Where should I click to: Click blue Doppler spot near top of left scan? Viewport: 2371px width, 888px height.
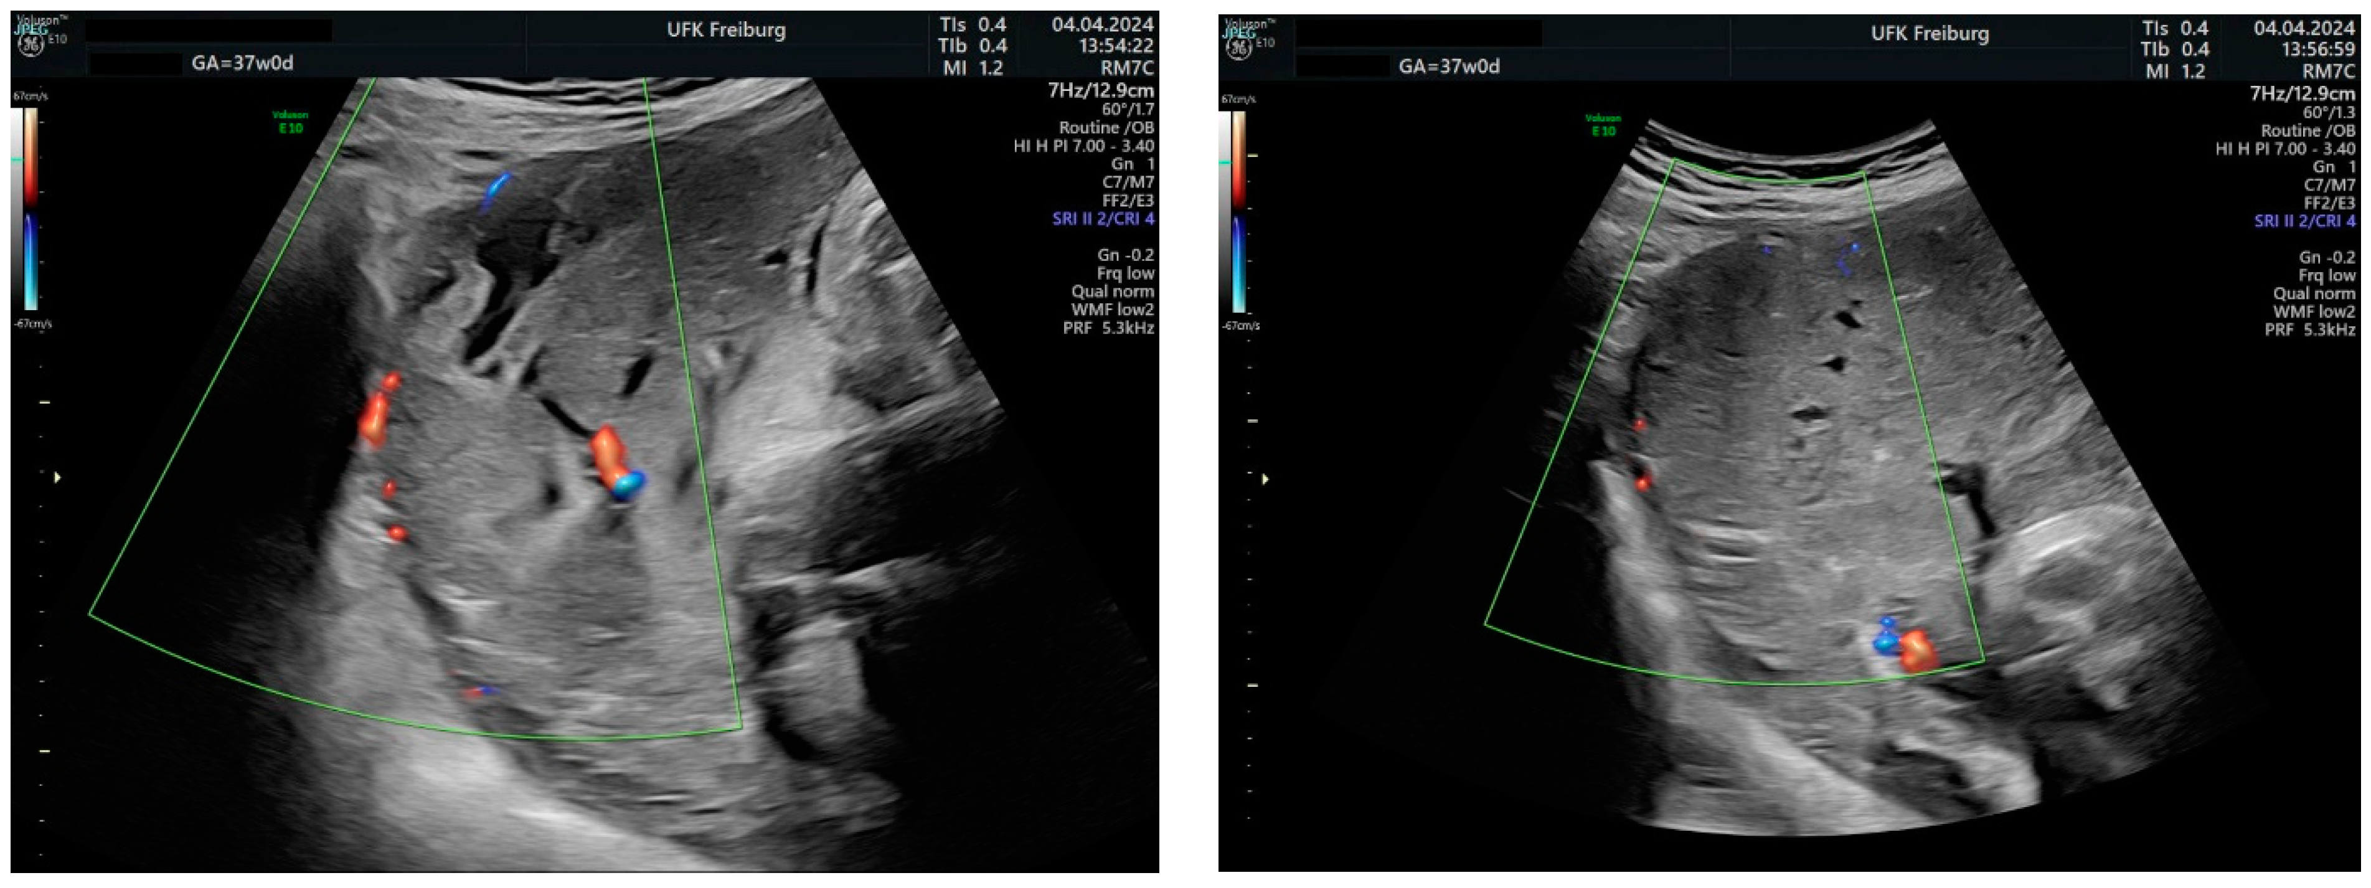[x=495, y=187]
